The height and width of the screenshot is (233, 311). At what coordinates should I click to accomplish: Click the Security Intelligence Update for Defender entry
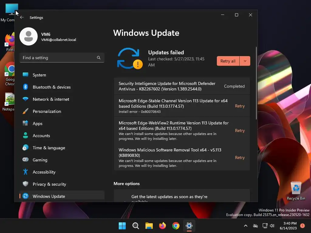(x=182, y=86)
